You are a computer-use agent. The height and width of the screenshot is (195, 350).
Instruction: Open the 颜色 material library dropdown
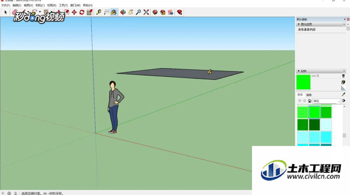pos(327,101)
